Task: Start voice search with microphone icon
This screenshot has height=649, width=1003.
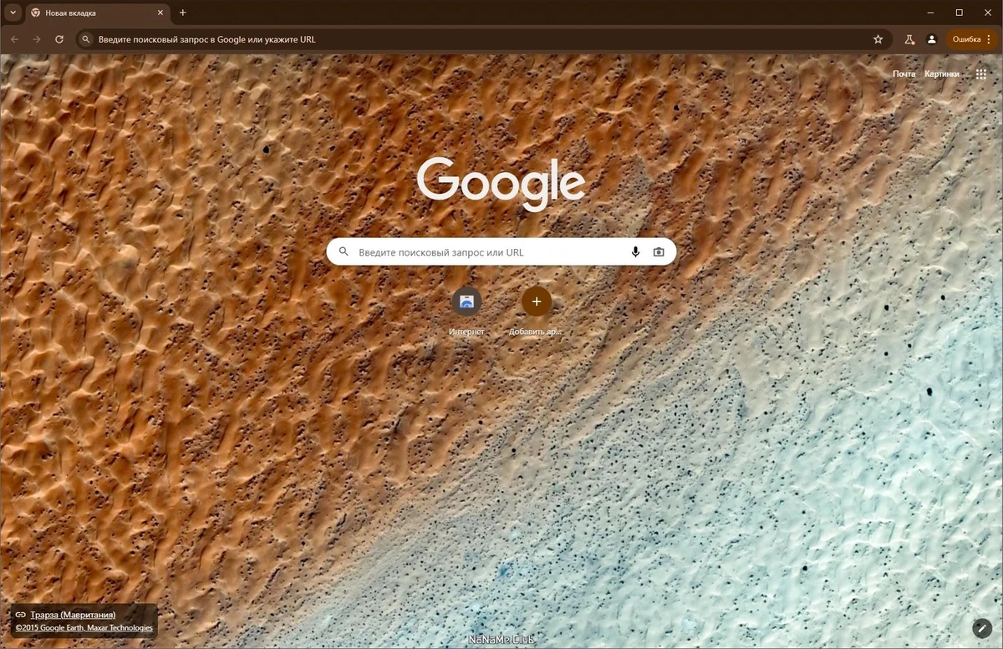Action: pos(635,251)
